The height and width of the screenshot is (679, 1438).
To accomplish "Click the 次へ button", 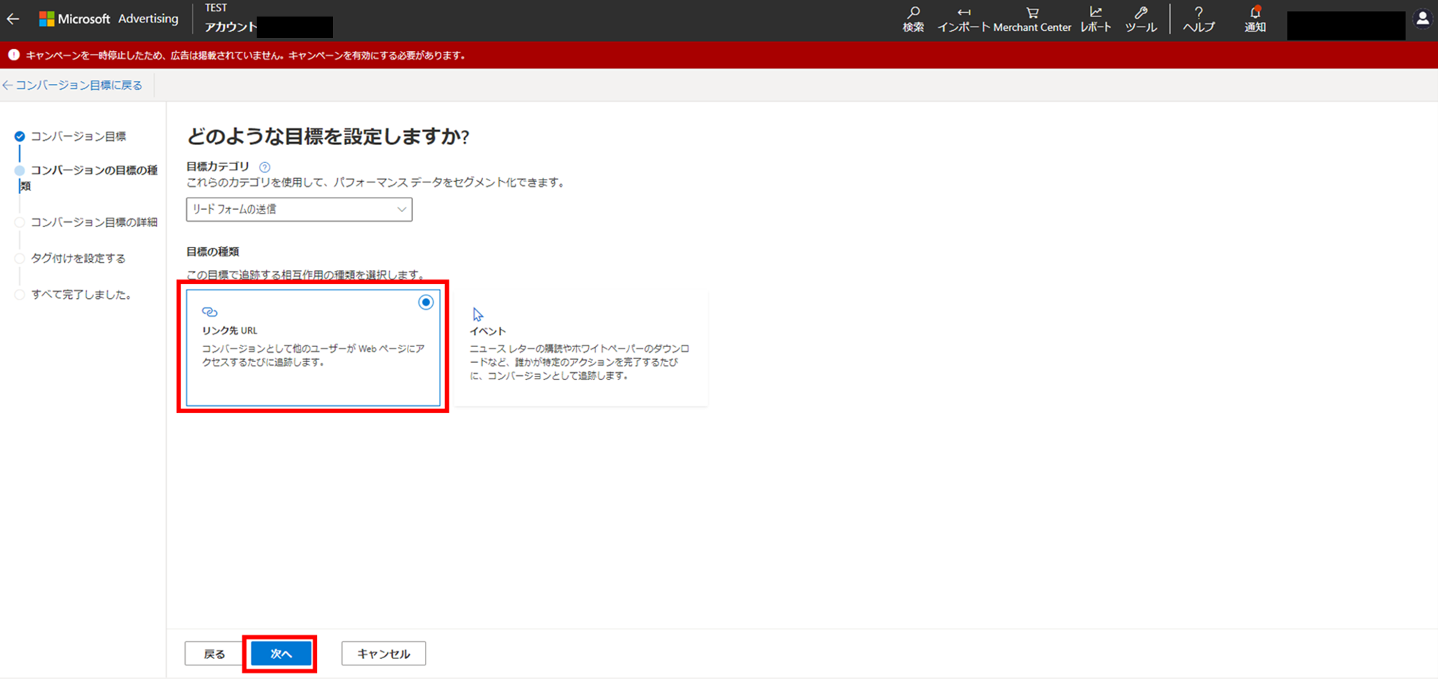I will click(281, 654).
